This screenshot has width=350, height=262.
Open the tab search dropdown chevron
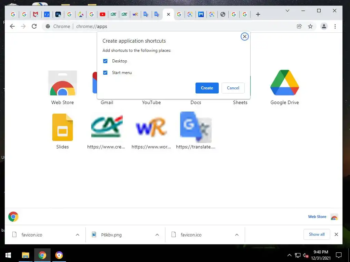click(x=287, y=11)
